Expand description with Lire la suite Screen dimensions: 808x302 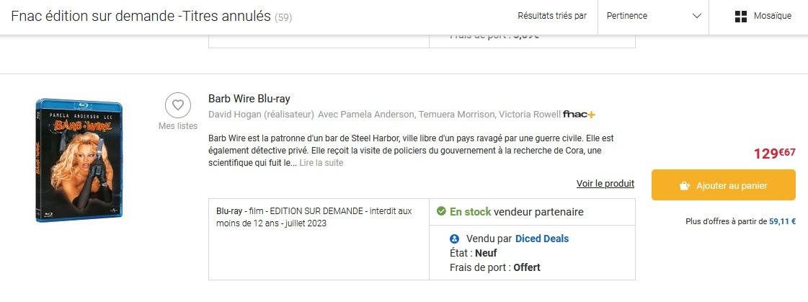[321, 163]
